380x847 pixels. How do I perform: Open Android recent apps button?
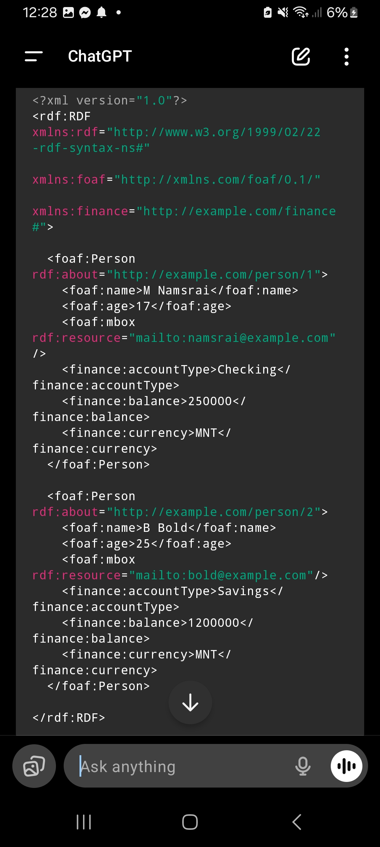tap(84, 822)
